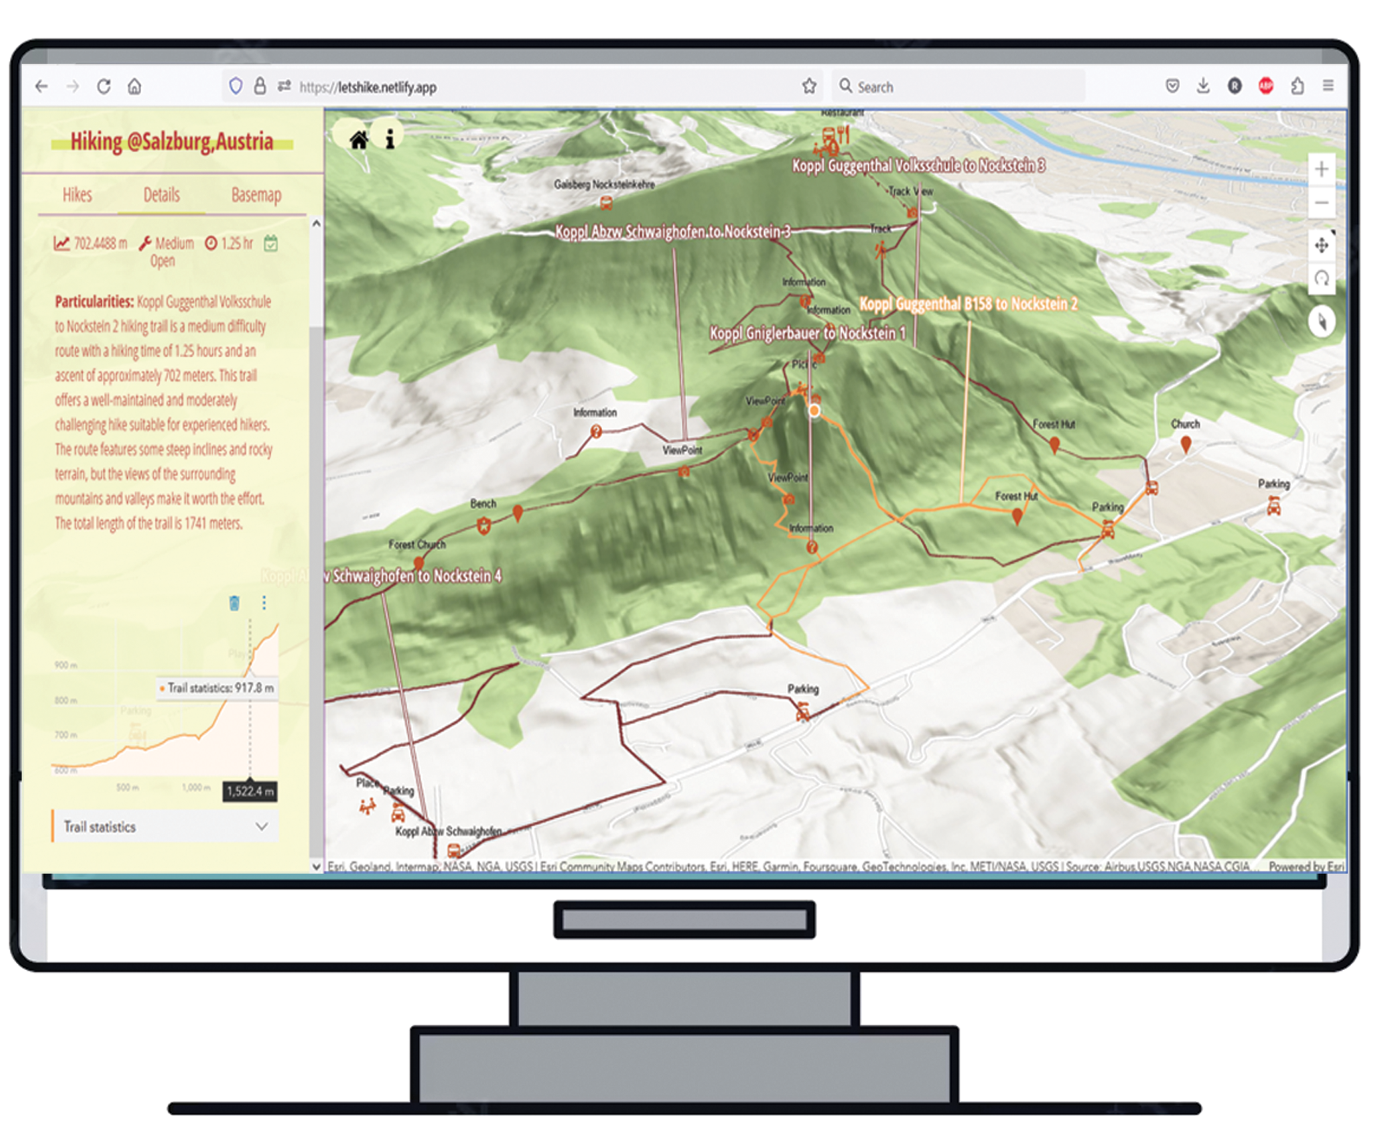
Task: Click the map home view button
Action: pyautogui.click(x=359, y=139)
